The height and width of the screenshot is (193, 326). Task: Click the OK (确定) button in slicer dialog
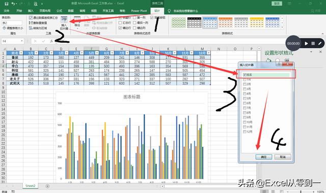pos(264,157)
